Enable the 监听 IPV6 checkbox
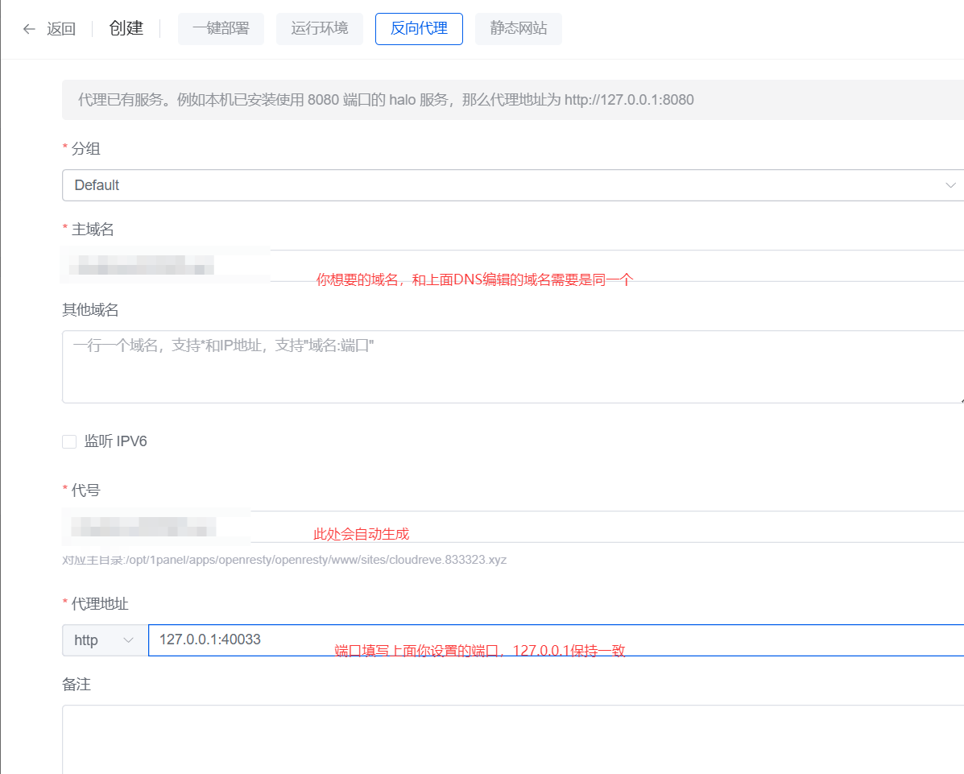 tap(69, 441)
